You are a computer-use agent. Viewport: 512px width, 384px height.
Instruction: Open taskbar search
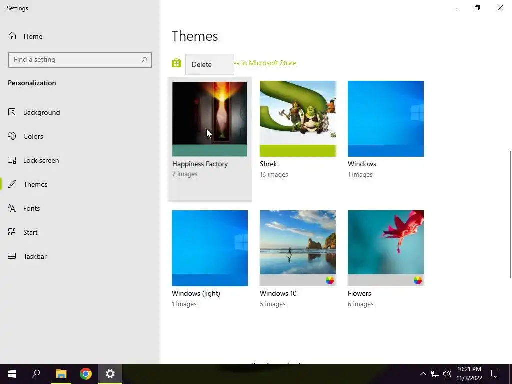tap(36, 374)
